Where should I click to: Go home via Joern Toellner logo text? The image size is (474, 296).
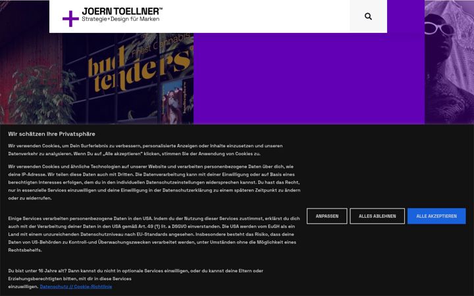point(122,11)
